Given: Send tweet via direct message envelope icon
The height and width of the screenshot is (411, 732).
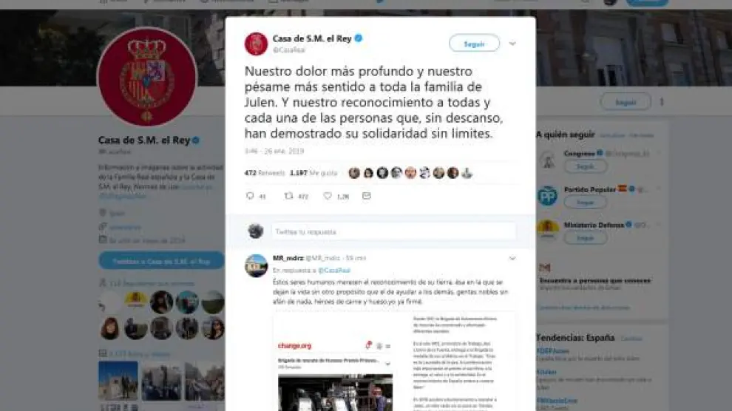Looking at the screenshot, I should pyautogui.click(x=367, y=196).
